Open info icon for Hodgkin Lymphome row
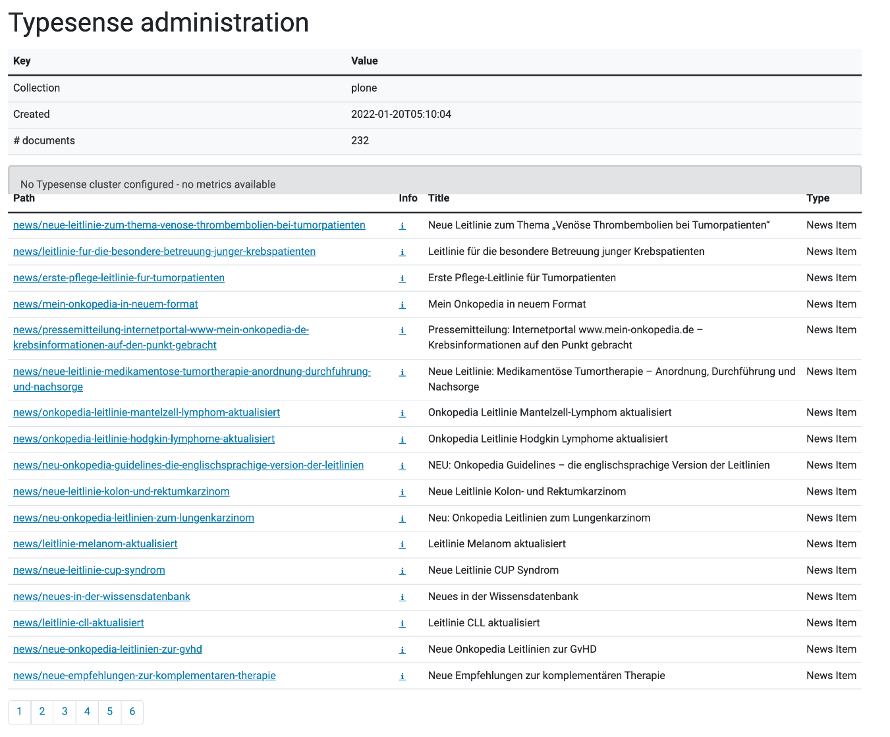 (403, 440)
